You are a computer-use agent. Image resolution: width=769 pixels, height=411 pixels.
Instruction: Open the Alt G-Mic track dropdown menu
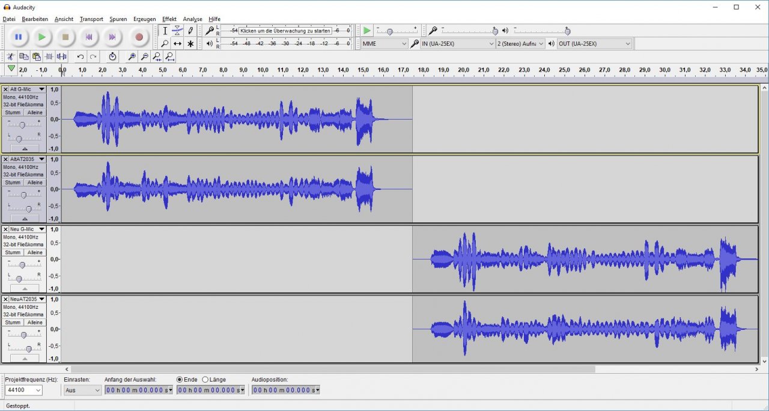41,90
